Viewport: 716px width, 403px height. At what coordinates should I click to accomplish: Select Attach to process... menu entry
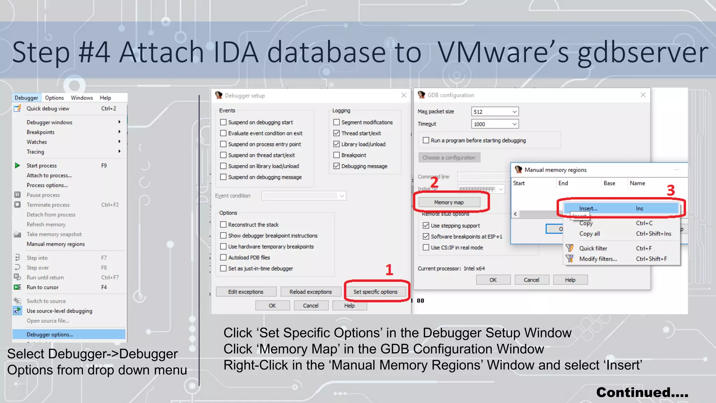tap(69, 175)
